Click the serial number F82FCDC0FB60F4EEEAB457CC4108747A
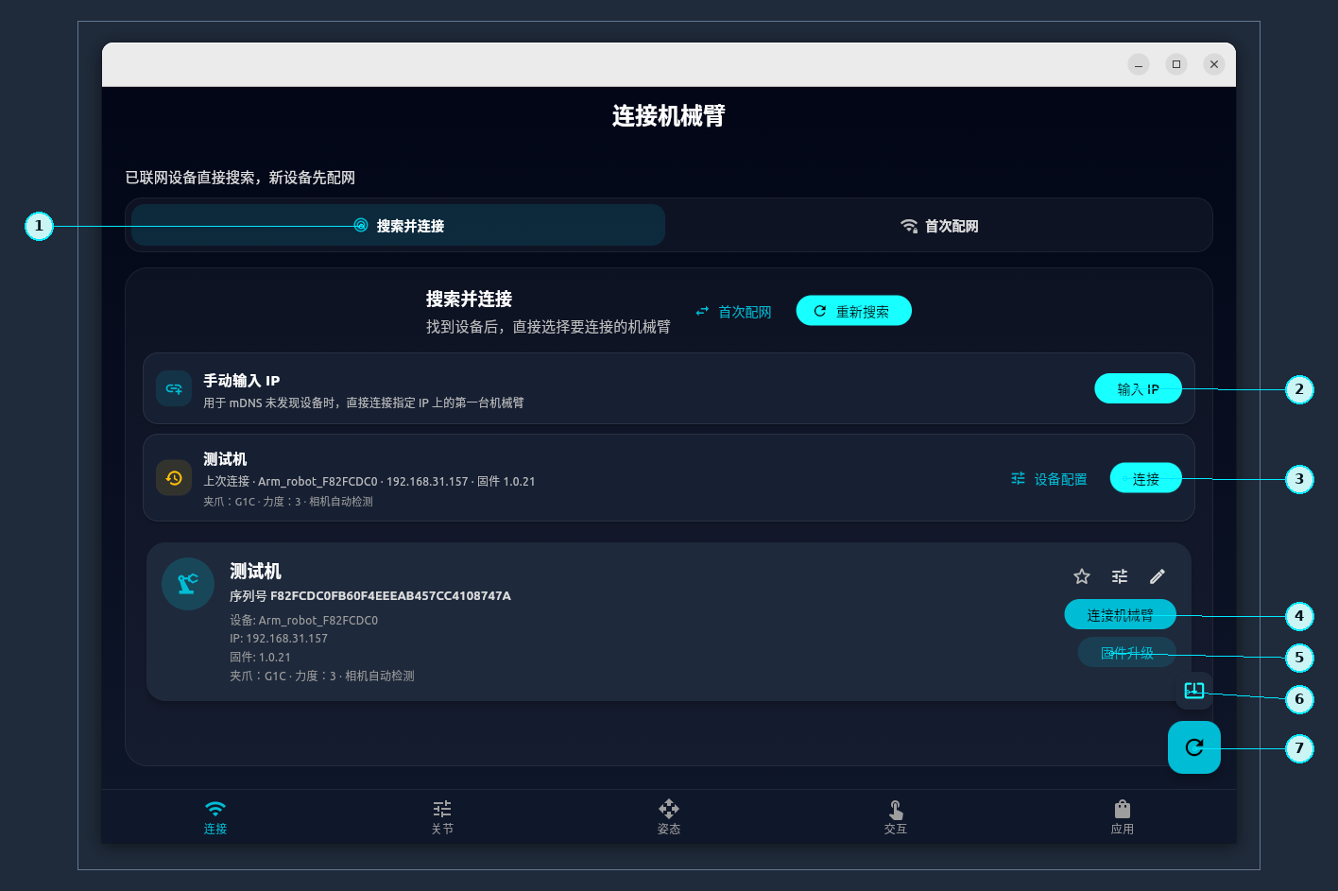 tap(390, 596)
